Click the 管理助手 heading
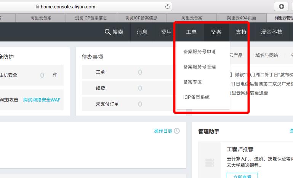 (208, 131)
